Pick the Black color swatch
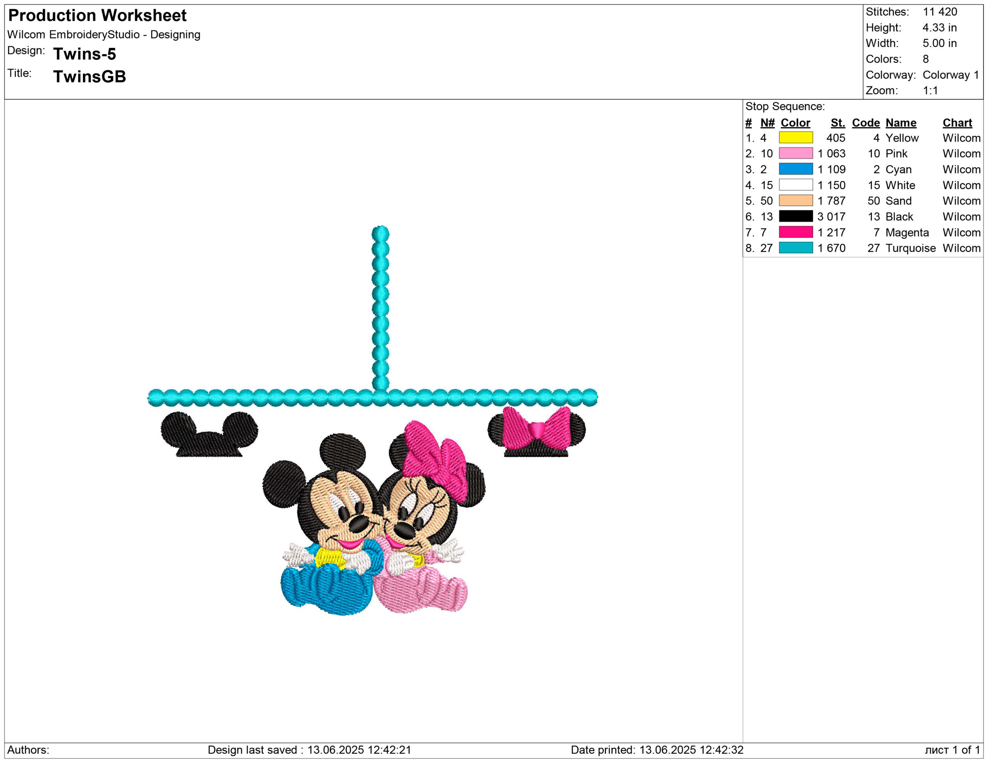Viewport: 988px width, 760px height. click(795, 216)
